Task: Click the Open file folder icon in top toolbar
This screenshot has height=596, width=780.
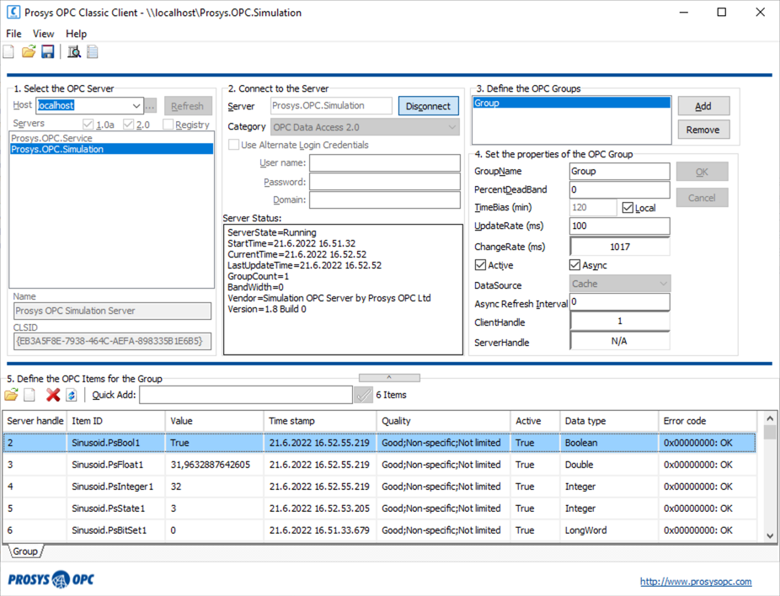Action: [29, 51]
